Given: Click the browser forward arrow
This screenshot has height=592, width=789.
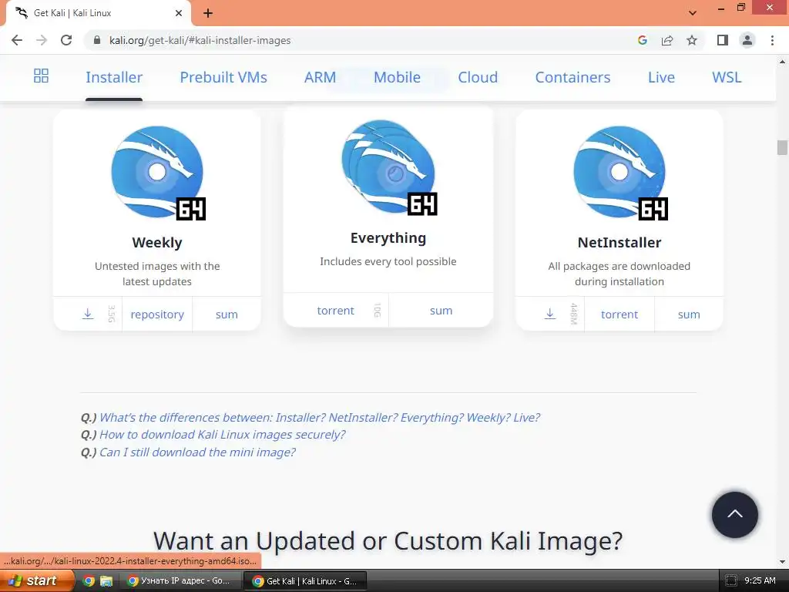Looking at the screenshot, I should point(42,40).
